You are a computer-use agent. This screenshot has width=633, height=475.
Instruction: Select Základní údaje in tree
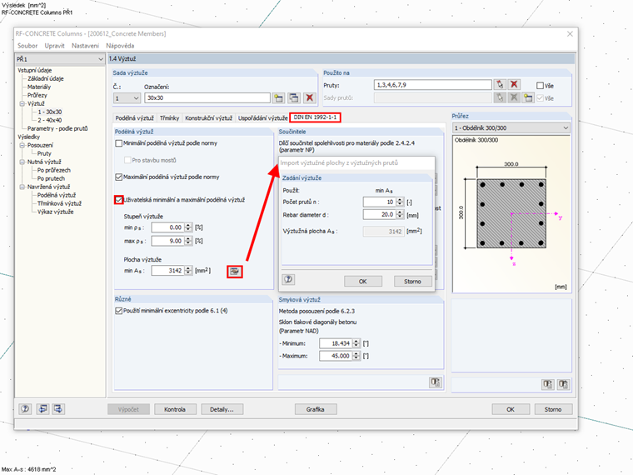[x=45, y=78]
